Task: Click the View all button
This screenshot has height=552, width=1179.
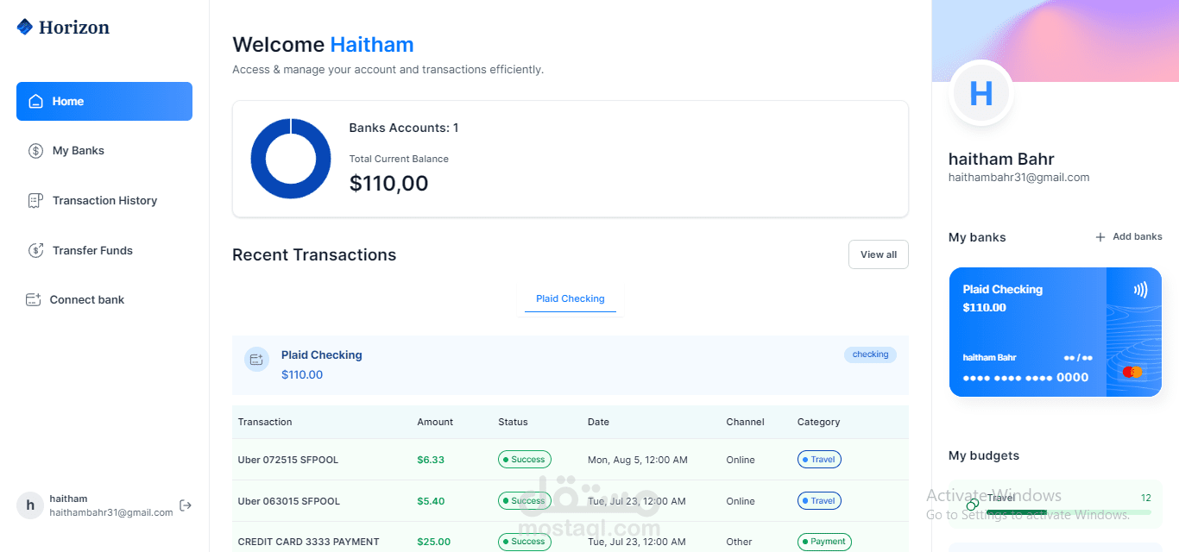Action: point(878,254)
